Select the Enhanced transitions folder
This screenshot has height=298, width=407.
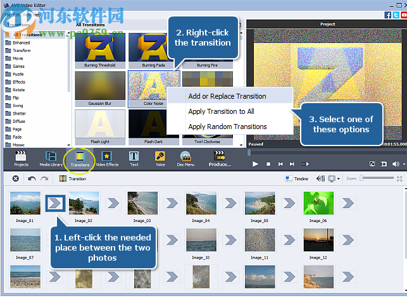point(22,42)
